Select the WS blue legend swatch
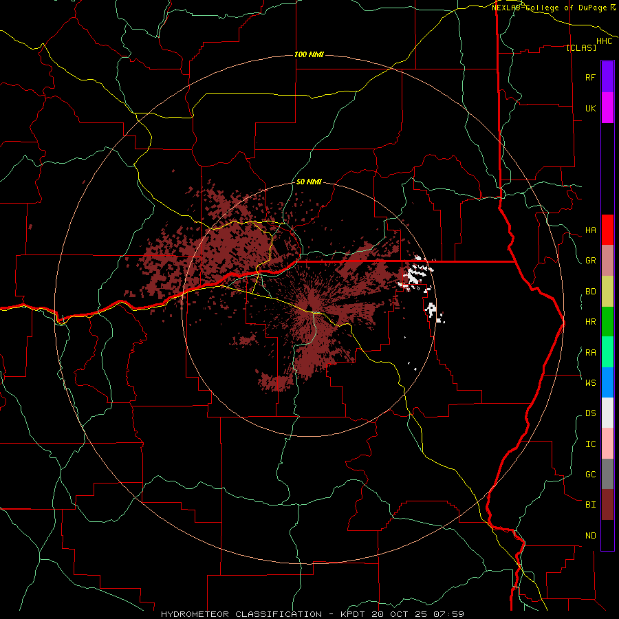Image resolution: width=619 pixels, height=619 pixels. (607, 382)
